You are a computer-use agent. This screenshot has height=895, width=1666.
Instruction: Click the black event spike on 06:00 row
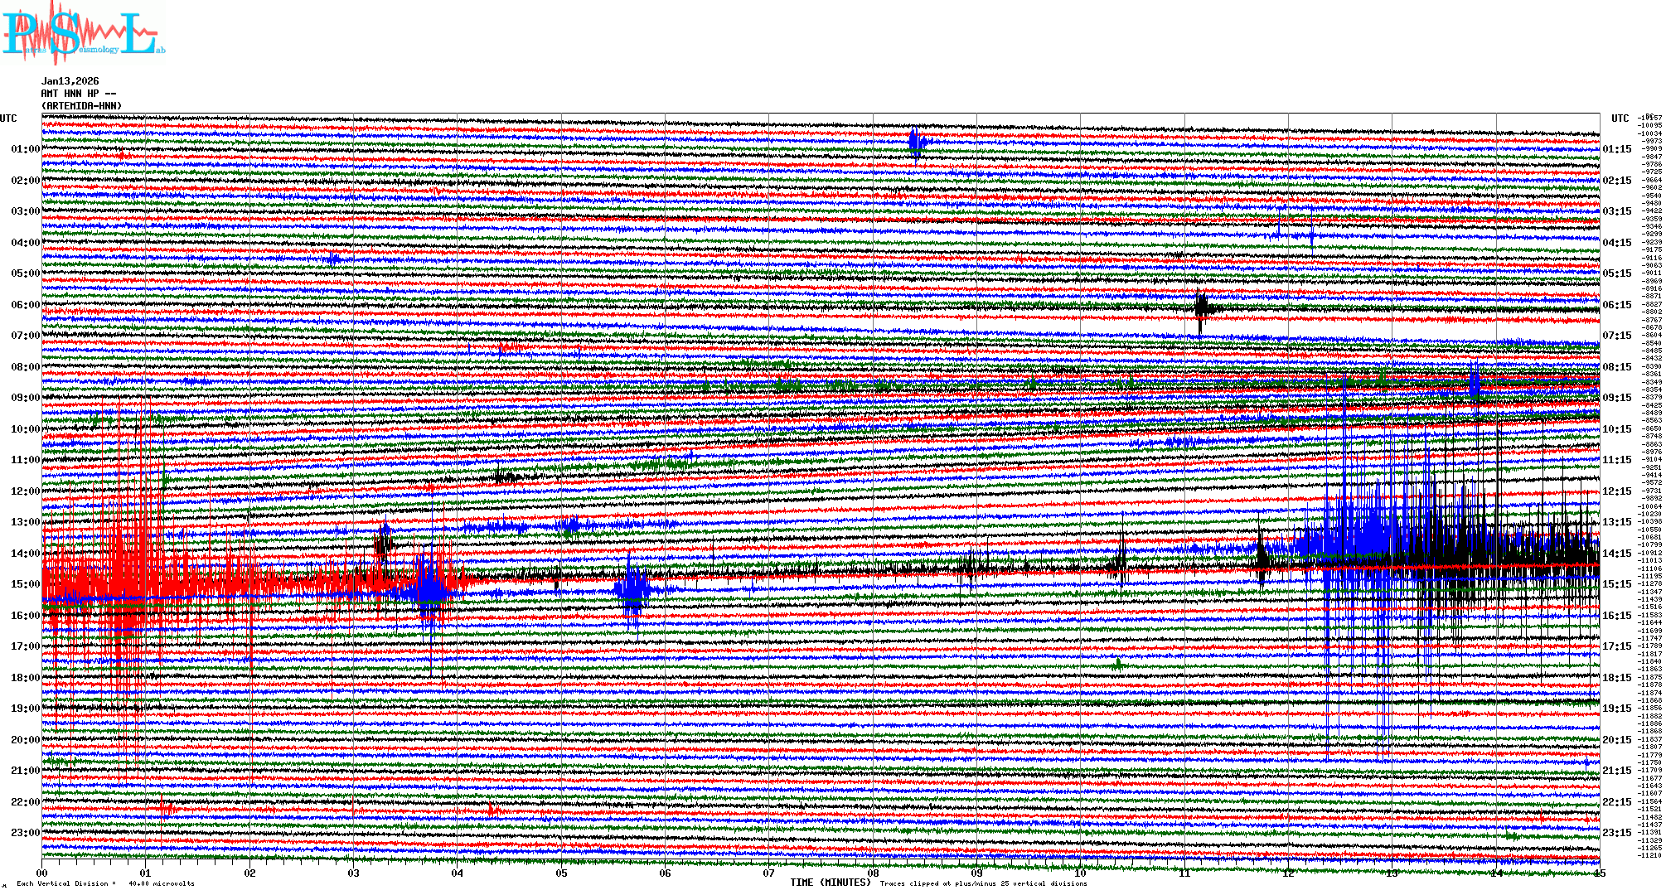(x=1201, y=307)
